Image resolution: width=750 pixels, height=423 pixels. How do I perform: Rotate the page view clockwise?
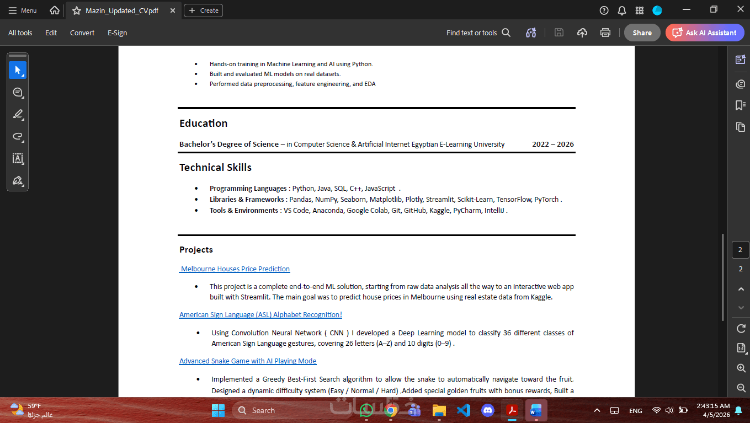coord(741,329)
